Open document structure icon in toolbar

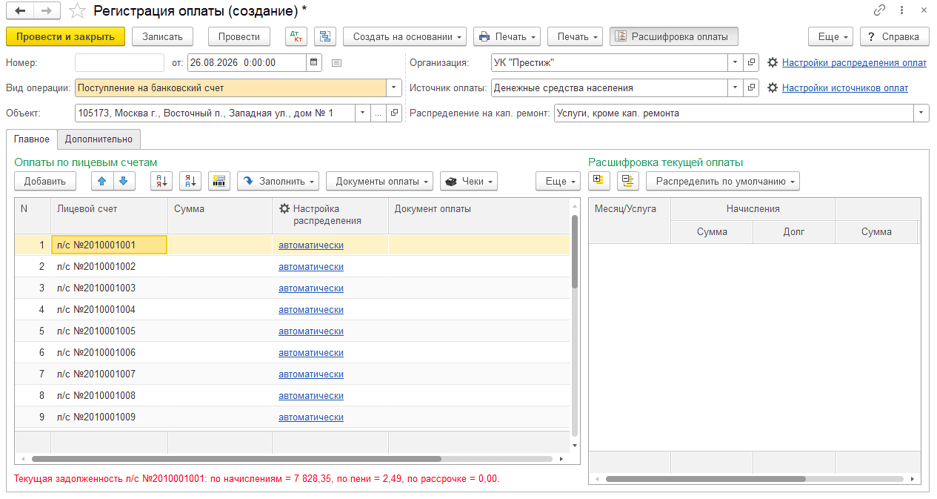click(325, 36)
